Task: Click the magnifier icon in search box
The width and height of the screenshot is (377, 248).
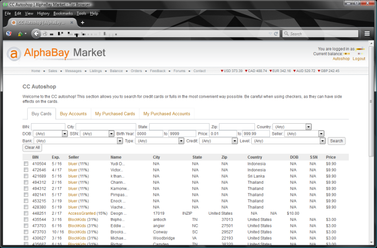Action: (x=286, y=34)
